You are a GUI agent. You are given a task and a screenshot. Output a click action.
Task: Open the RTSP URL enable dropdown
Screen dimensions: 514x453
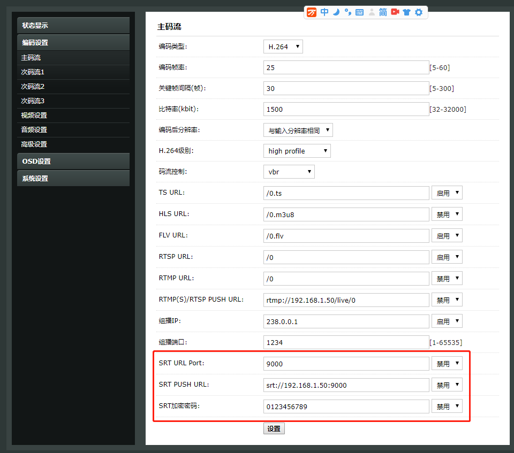click(447, 257)
